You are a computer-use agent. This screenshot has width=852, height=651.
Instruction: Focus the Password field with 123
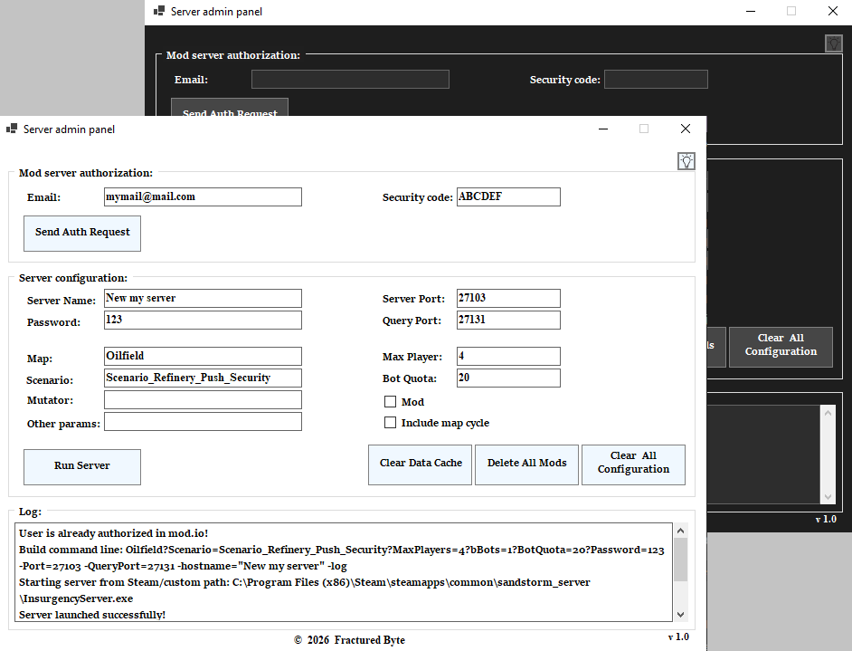(x=203, y=320)
